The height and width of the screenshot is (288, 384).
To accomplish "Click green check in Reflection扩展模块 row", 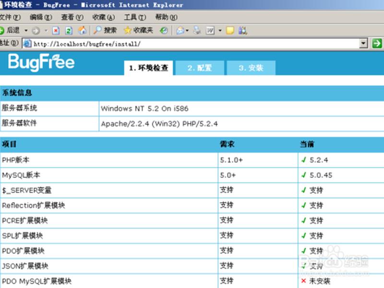I will click(304, 205).
